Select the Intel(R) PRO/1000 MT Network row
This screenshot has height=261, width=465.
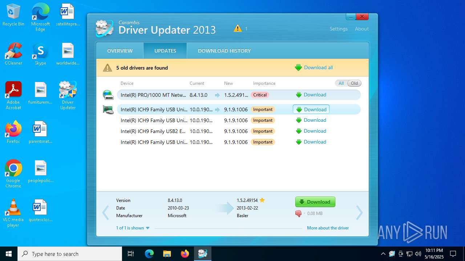click(x=239, y=95)
